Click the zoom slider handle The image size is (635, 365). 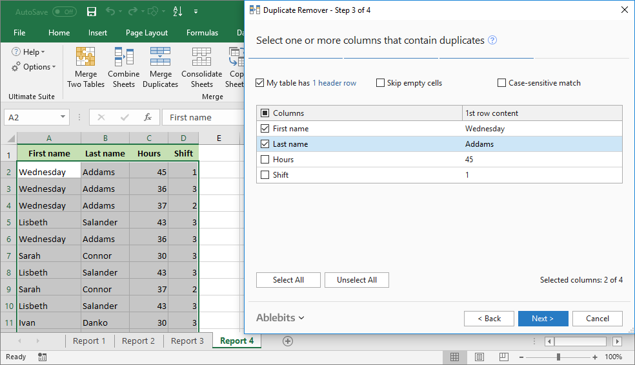tap(558, 357)
